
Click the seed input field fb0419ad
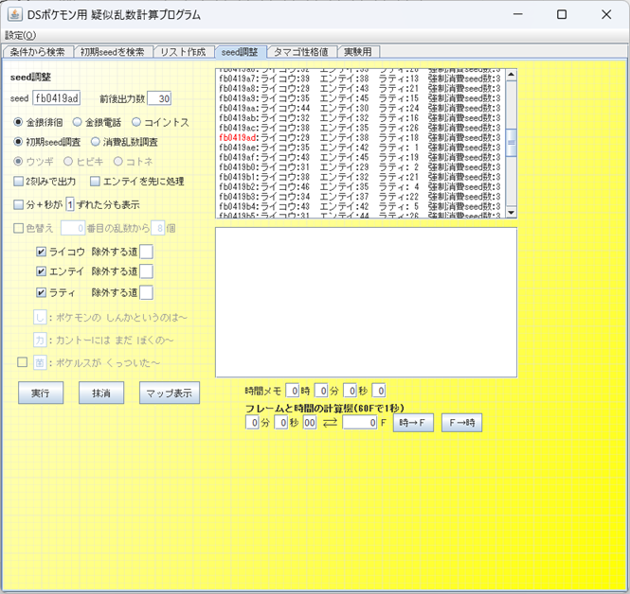[x=56, y=98]
